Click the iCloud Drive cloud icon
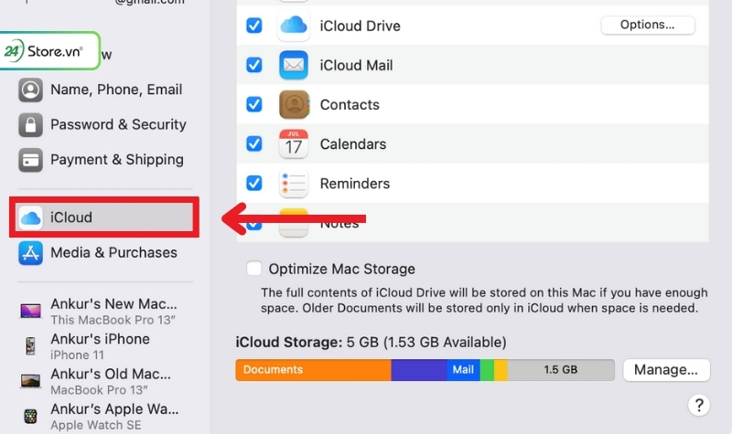 coord(294,26)
